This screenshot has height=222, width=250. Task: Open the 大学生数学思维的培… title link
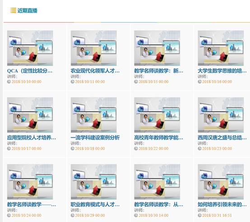222,71
